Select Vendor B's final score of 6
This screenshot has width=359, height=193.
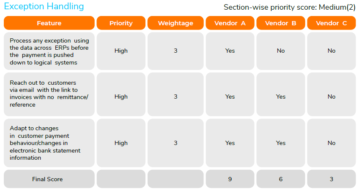(281, 179)
